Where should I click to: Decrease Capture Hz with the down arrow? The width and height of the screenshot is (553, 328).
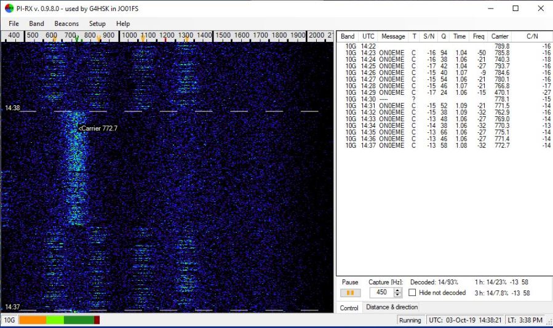click(397, 295)
